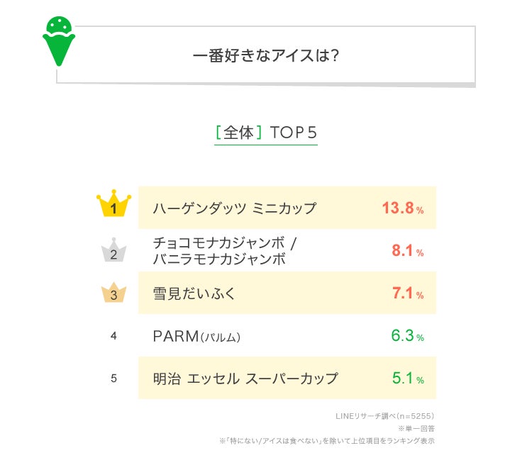Viewport: 532px width, 465px height.
Task: Click the バニラモナカジャンボ label text
Action: click(x=219, y=259)
